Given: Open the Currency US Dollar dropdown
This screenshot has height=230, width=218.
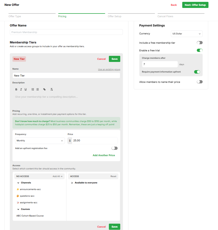Looking at the screenshot, I should pyautogui.click(x=186, y=34).
